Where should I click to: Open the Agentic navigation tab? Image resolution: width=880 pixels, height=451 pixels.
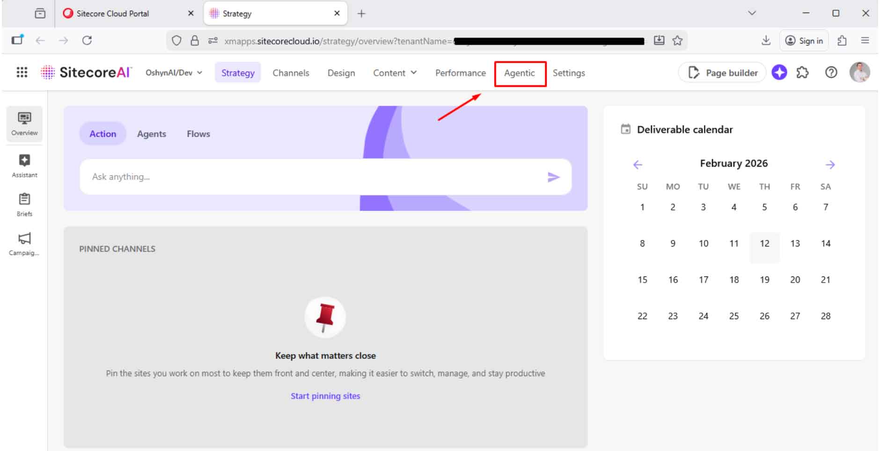click(520, 73)
